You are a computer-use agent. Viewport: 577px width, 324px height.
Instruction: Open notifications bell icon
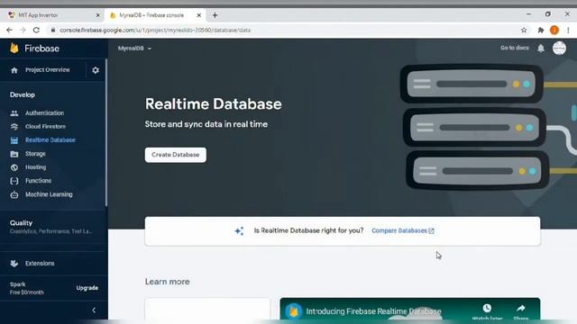[x=541, y=48]
